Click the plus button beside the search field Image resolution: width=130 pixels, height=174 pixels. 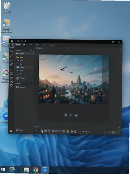[31, 50]
